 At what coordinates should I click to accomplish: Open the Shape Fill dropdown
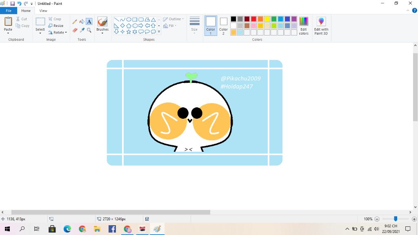point(170,26)
